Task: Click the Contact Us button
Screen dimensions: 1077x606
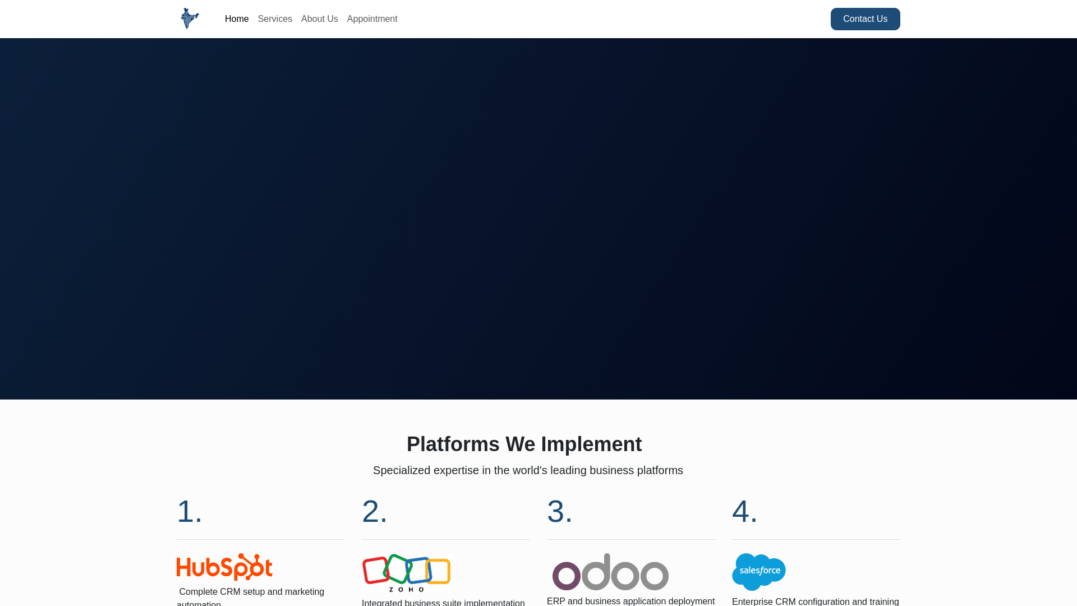Action: (x=865, y=19)
